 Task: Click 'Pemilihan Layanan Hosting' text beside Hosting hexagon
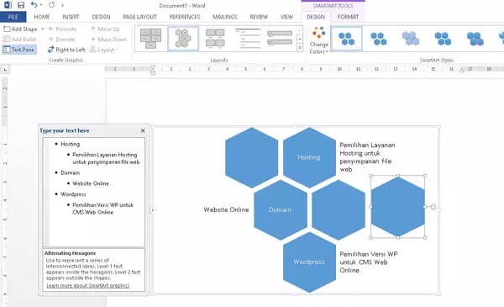[x=367, y=157]
